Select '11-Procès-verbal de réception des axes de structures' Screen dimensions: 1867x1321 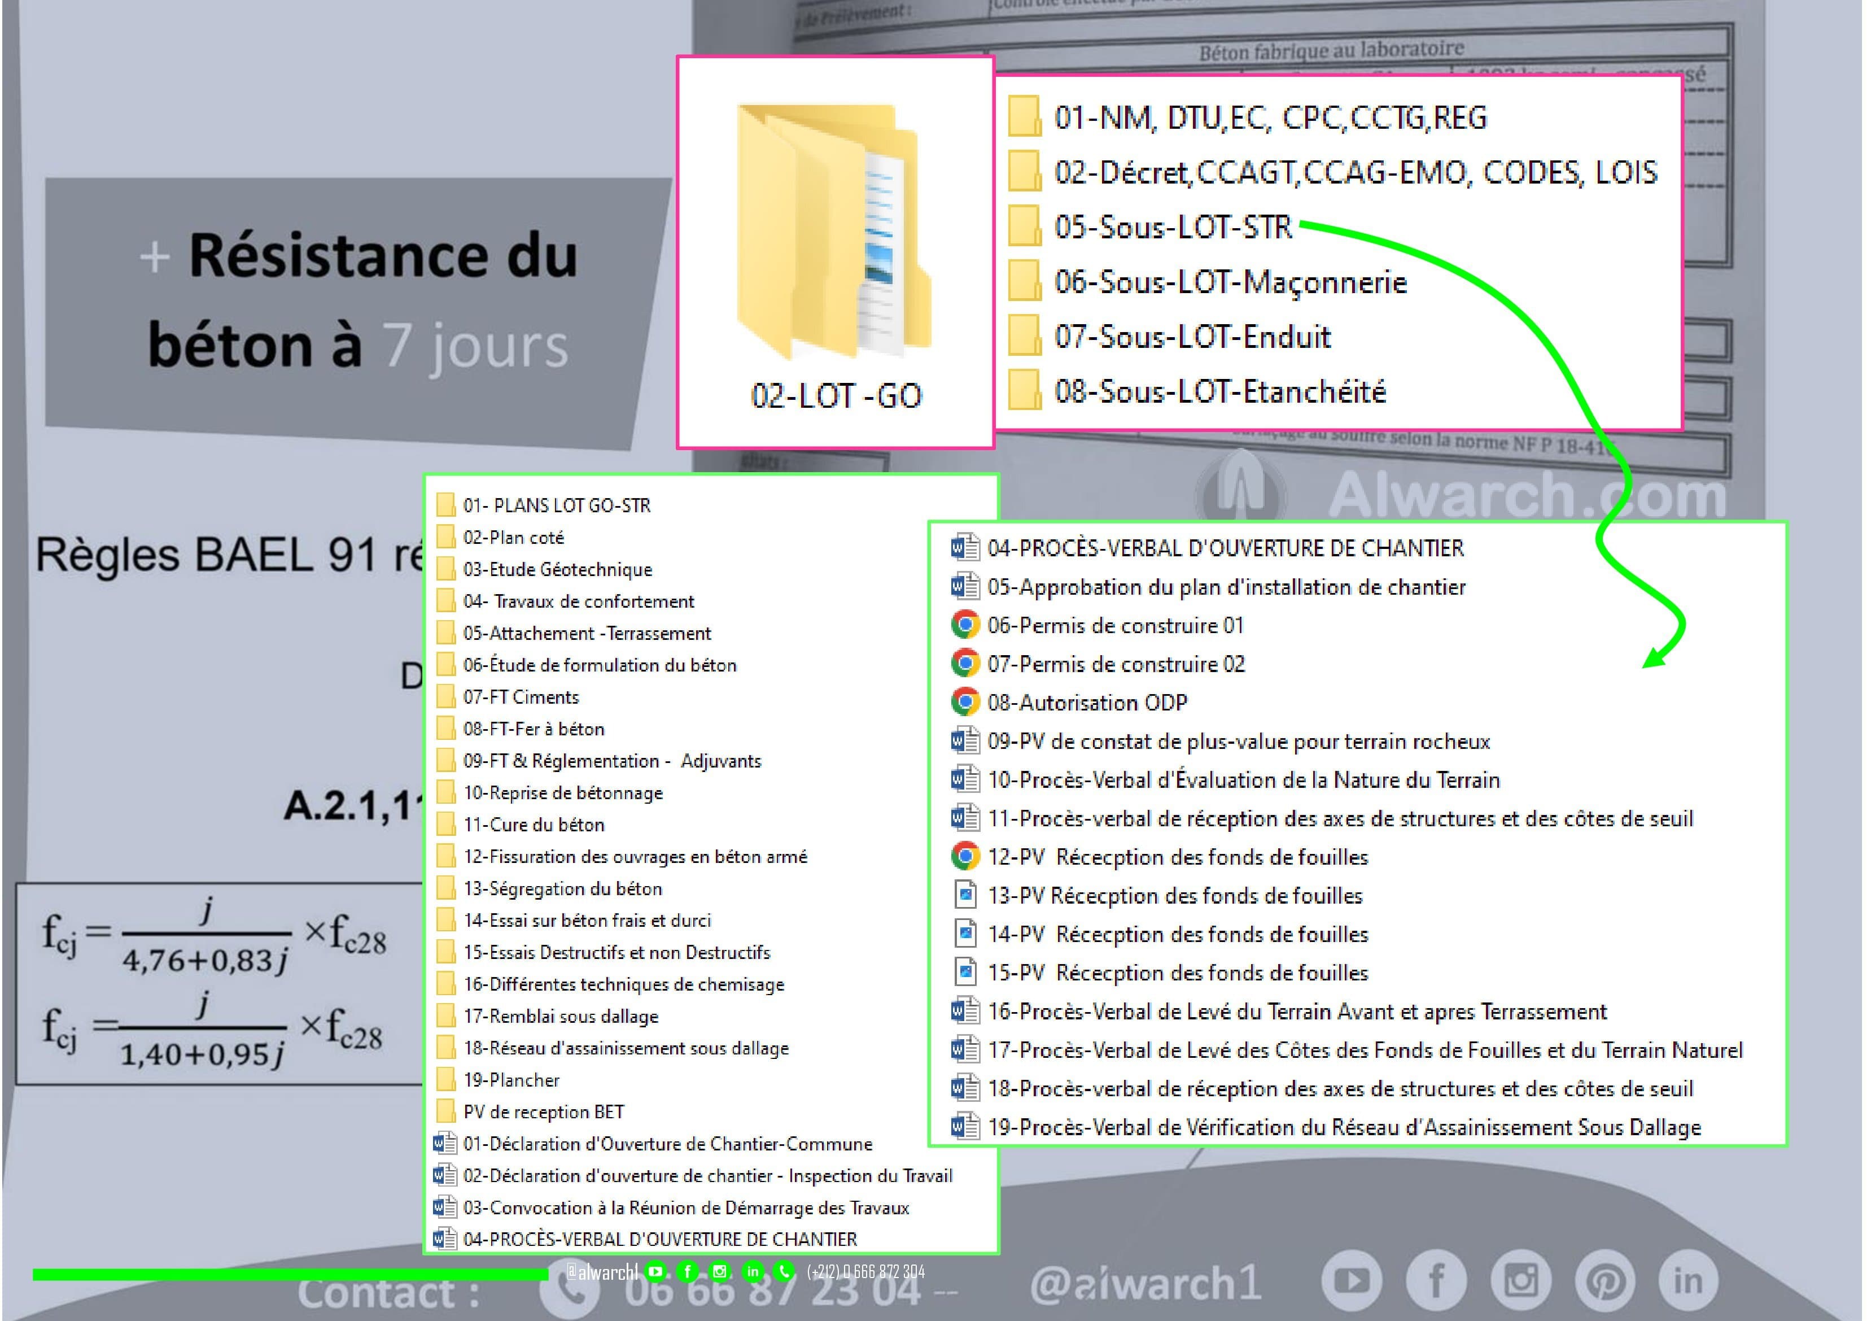click(1340, 818)
